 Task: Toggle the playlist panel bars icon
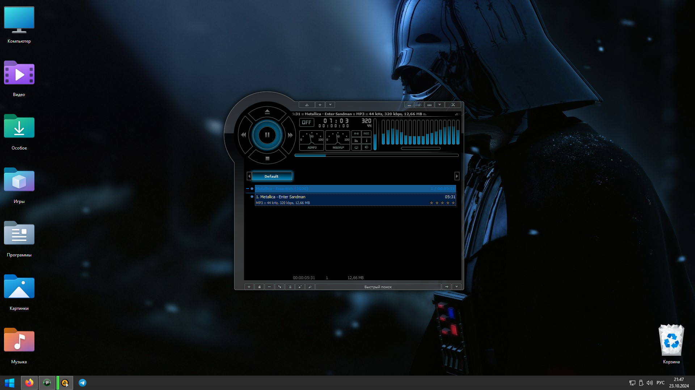click(429, 105)
